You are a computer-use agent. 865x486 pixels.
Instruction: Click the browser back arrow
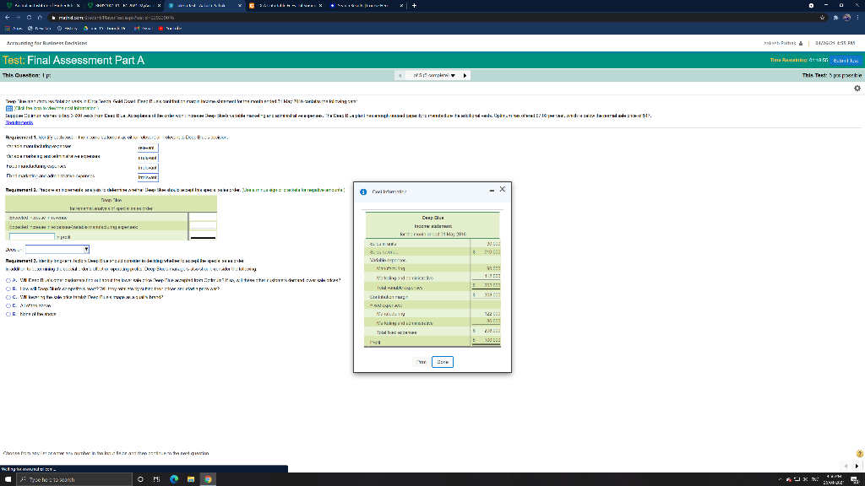(7, 18)
